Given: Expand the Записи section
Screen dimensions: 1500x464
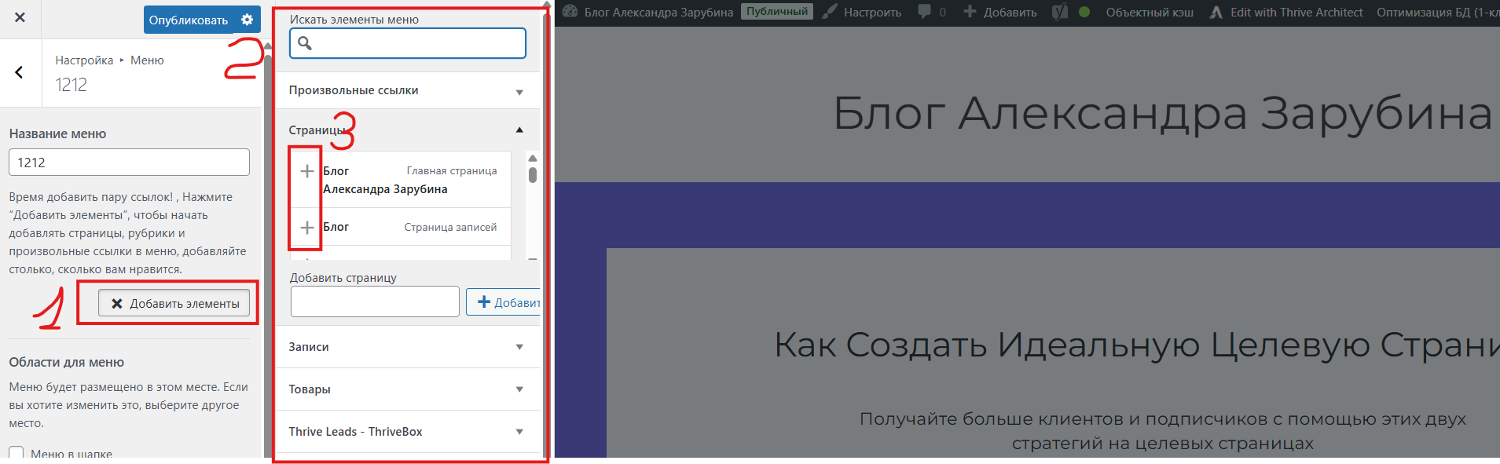Looking at the screenshot, I should 408,347.
